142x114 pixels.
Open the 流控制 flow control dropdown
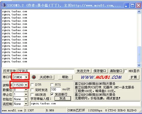(26, 104)
